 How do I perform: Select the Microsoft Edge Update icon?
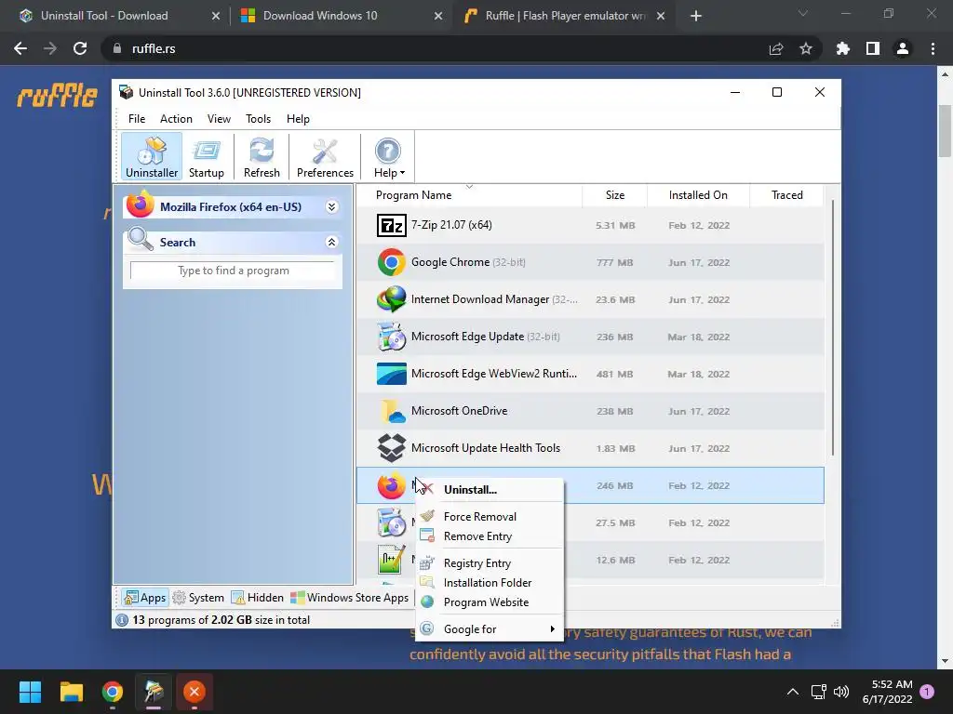391,337
